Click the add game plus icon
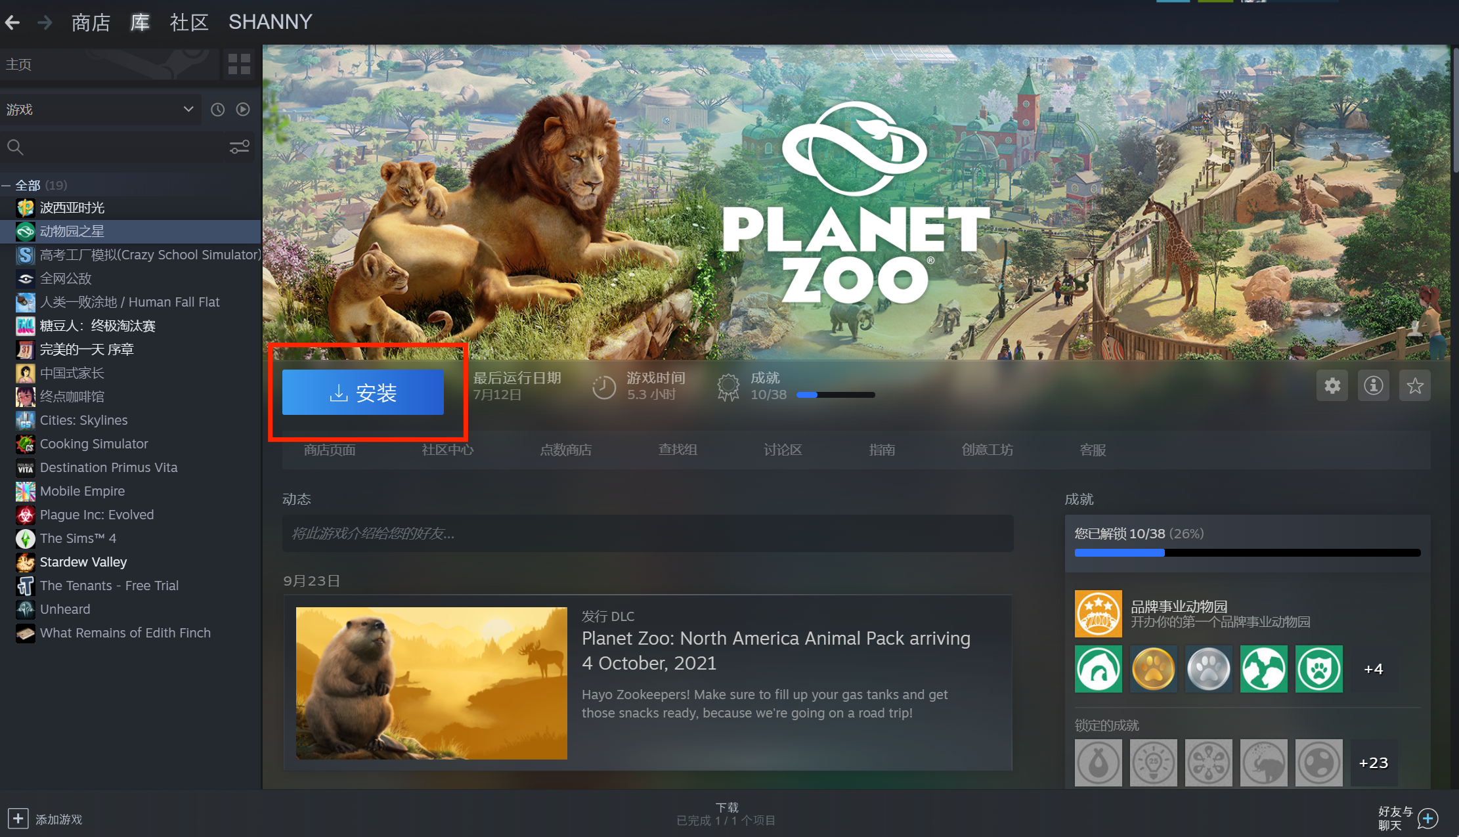Image resolution: width=1459 pixels, height=837 pixels. [18, 819]
